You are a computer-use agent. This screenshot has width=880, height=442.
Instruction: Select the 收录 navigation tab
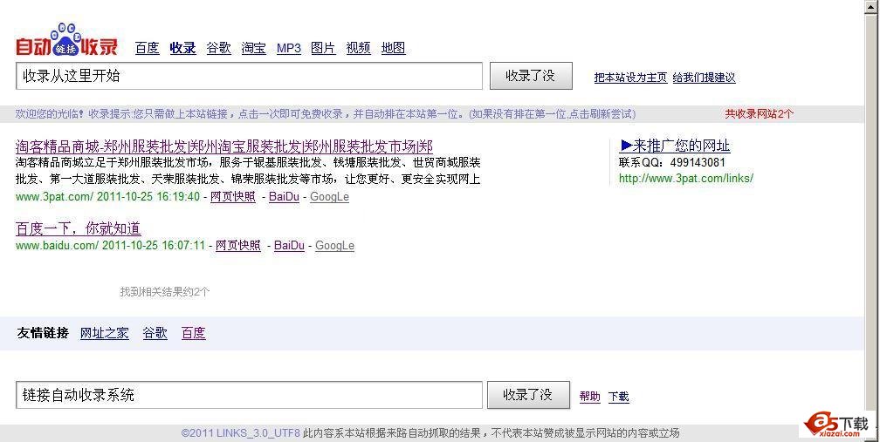[x=183, y=48]
